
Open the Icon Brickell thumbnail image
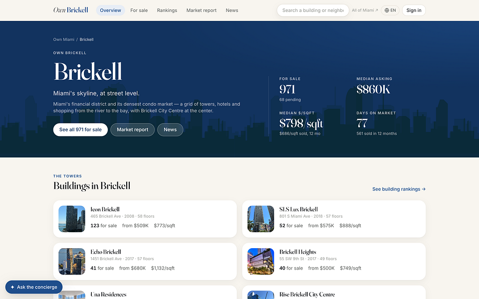click(x=72, y=219)
